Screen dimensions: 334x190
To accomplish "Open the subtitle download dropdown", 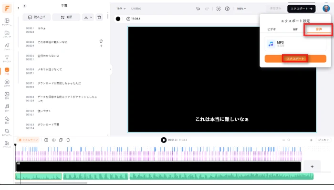I will click(x=88, y=17).
